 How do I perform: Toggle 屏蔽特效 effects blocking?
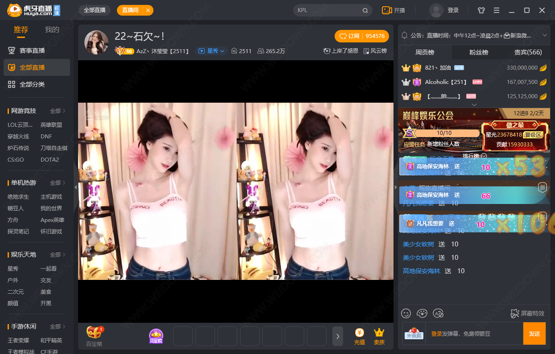[x=527, y=313]
